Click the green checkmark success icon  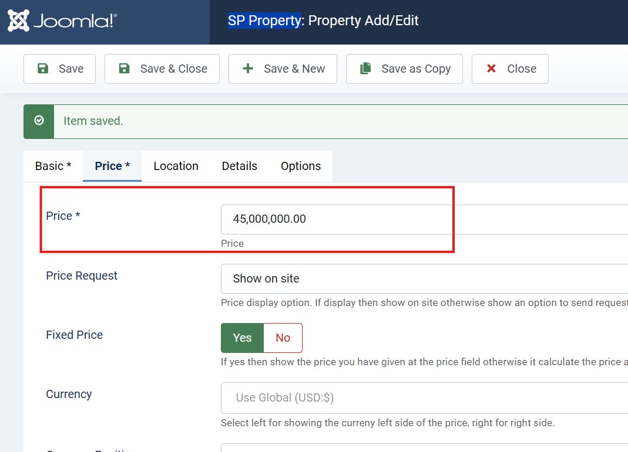[x=39, y=121]
